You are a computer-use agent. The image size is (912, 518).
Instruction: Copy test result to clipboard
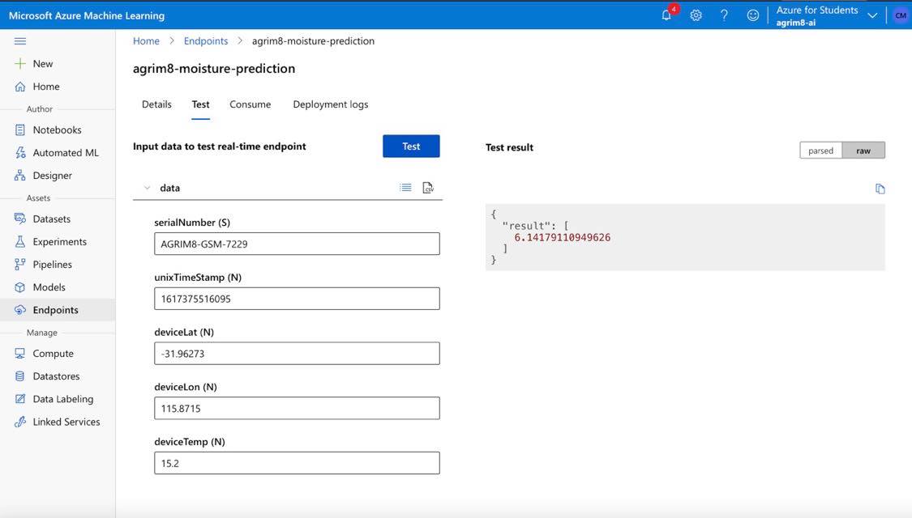[x=880, y=189]
